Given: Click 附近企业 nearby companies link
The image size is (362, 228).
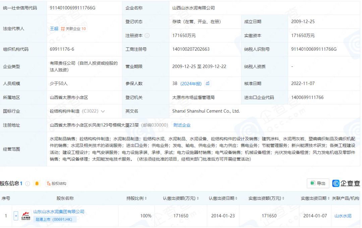Looking at the screenshot, I should [x=182, y=125].
